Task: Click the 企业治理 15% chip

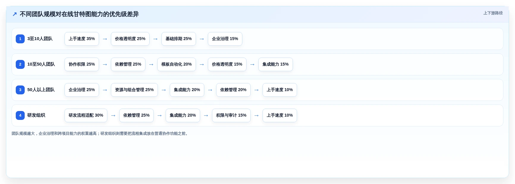Action: [225, 39]
